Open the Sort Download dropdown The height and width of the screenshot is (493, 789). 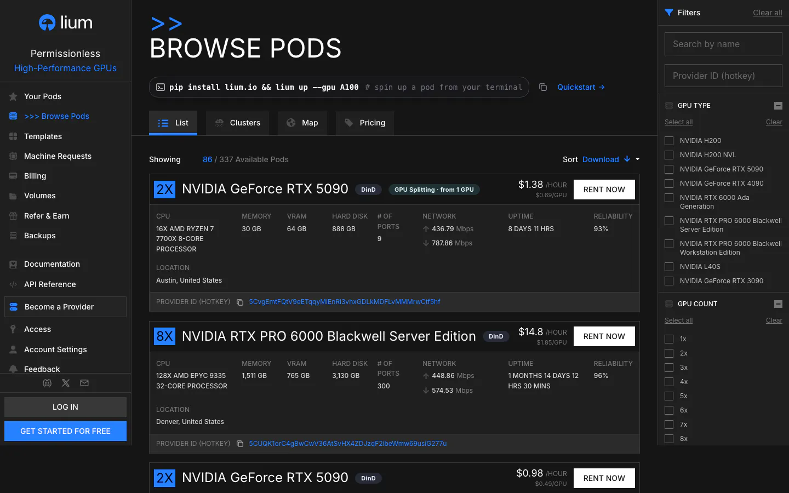601,159
